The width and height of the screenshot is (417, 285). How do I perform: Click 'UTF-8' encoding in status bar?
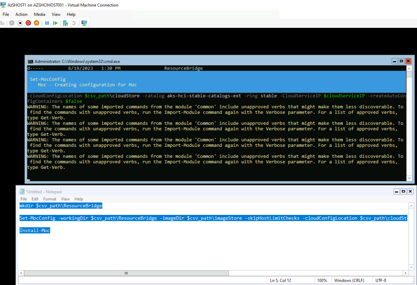click(381, 281)
